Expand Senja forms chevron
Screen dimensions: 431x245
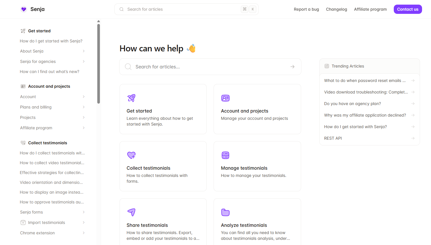(x=84, y=212)
